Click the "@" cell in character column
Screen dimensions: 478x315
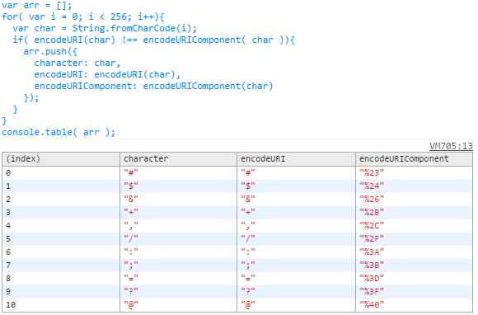click(178, 304)
